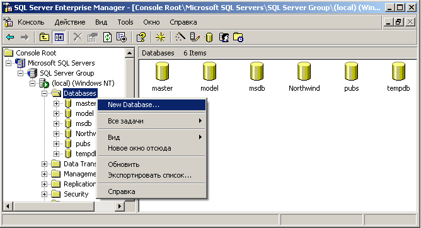Select Console Root in the tree
Viewport: 421px width, 228px height.
click(x=36, y=53)
